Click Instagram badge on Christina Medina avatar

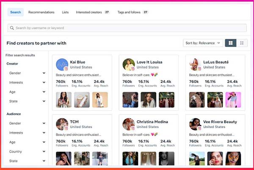133,129
